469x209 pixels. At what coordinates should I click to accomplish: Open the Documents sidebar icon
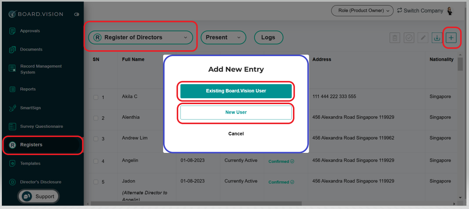click(x=12, y=49)
